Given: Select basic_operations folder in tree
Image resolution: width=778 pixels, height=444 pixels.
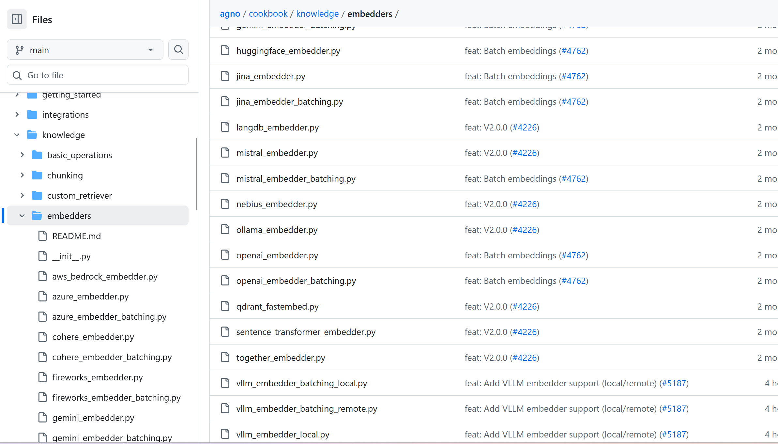Looking at the screenshot, I should click(80, 155).
